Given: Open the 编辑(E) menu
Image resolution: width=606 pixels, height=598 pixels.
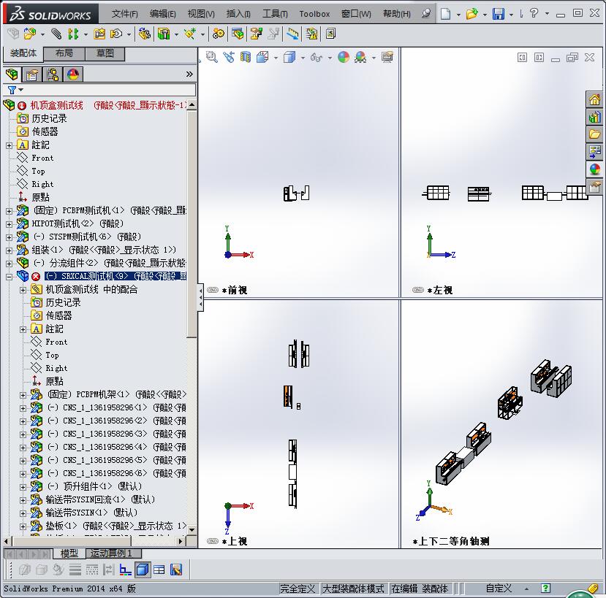Looking at the screenshot, I should tap(163, 14).
